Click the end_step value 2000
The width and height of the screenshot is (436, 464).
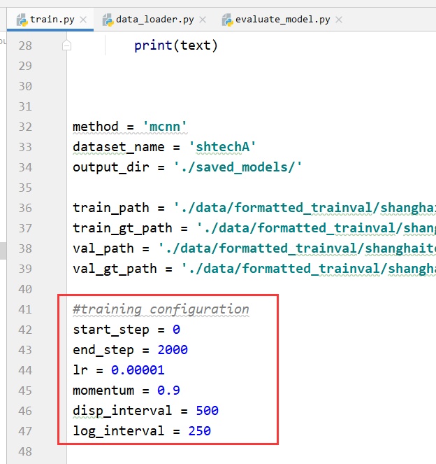click(x=173, y=350)
